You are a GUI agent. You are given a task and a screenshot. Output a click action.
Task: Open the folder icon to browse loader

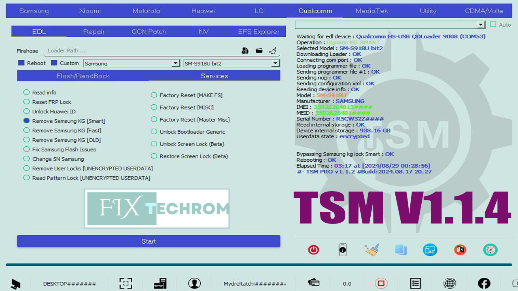tap(259, 51)
